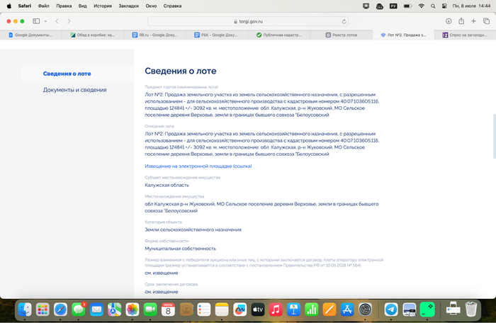The height and width of the screenshot is (323, 496).
Task: Add a new tab with the plus icon
Action: 473,21
